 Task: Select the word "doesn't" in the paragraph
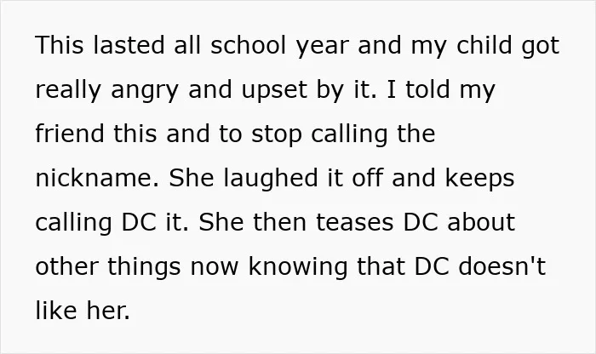pyautogui.click(x=502, y=266)
